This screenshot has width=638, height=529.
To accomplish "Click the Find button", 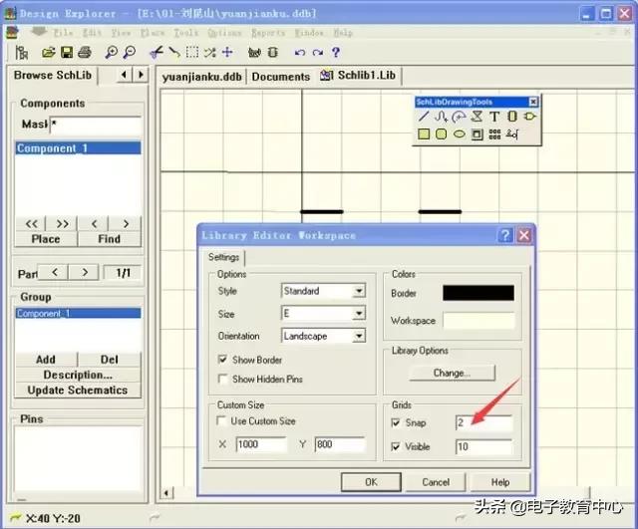I will click(109, 239).
